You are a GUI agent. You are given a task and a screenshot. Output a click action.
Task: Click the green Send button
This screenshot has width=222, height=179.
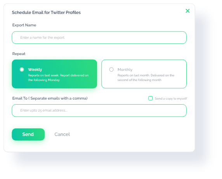pos(28,134)
